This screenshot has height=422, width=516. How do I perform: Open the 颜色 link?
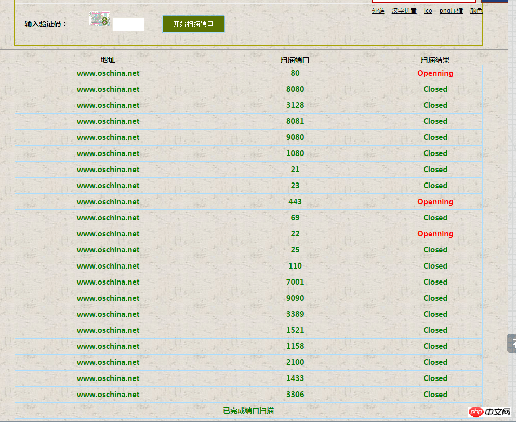click(476, 11)
